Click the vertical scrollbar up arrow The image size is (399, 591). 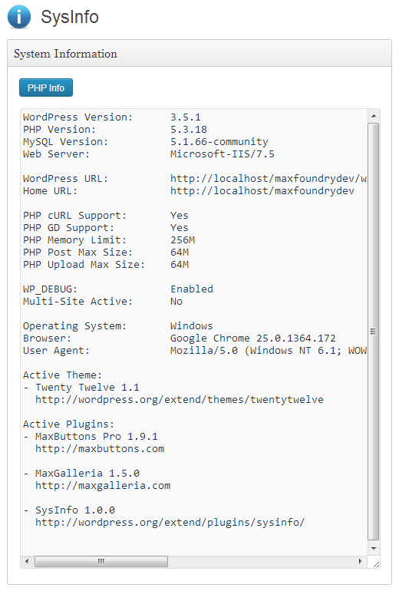374,116
